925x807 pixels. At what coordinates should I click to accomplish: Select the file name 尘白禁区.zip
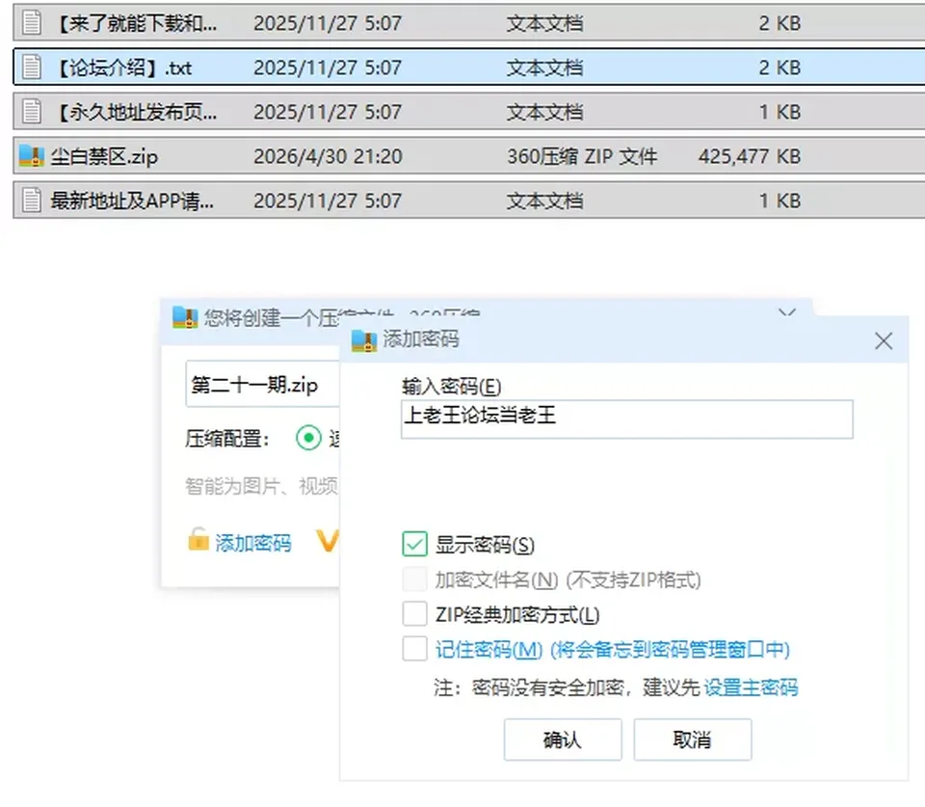click(104, 156)
